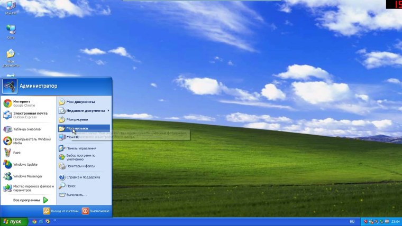Click the round multicolor Quick Launch icon
The image size is (402, 226).
tap(48, 221)
